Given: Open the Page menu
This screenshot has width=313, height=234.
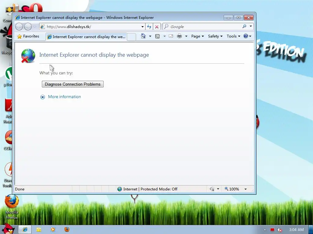Looking at the screenshot, I should [197, 36].
